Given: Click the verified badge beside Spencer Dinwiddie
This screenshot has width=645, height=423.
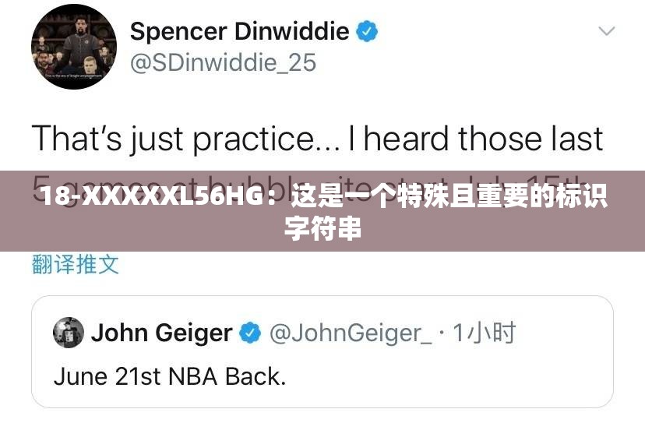Looking at the screenshot, I should [x=367, y=31].
